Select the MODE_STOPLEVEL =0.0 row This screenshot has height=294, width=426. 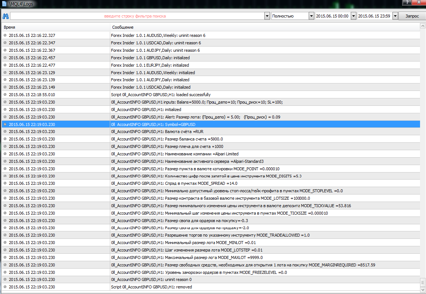tap(211, 191)
